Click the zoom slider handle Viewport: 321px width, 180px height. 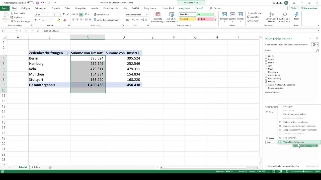[303, 171]
